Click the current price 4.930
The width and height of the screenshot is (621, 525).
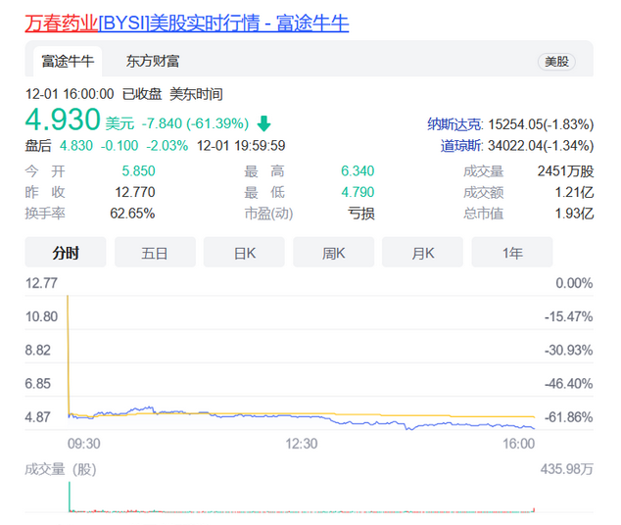pos(63,121)
